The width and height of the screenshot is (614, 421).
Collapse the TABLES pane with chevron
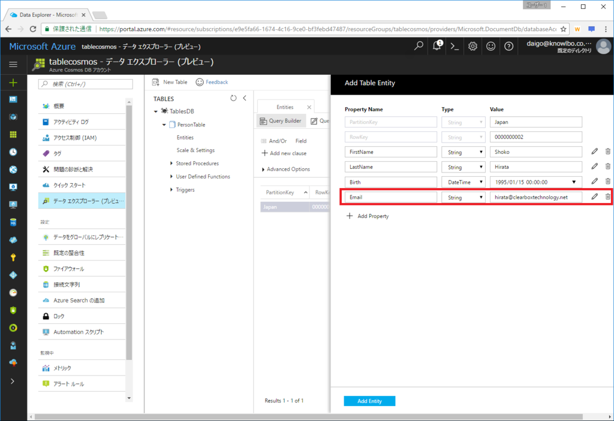pyautogui.click(x=245, y=98)
